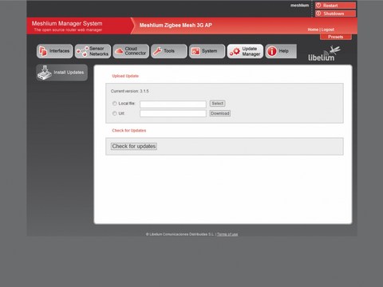Open the Presets button
The image size is (383, 287).
336,37
